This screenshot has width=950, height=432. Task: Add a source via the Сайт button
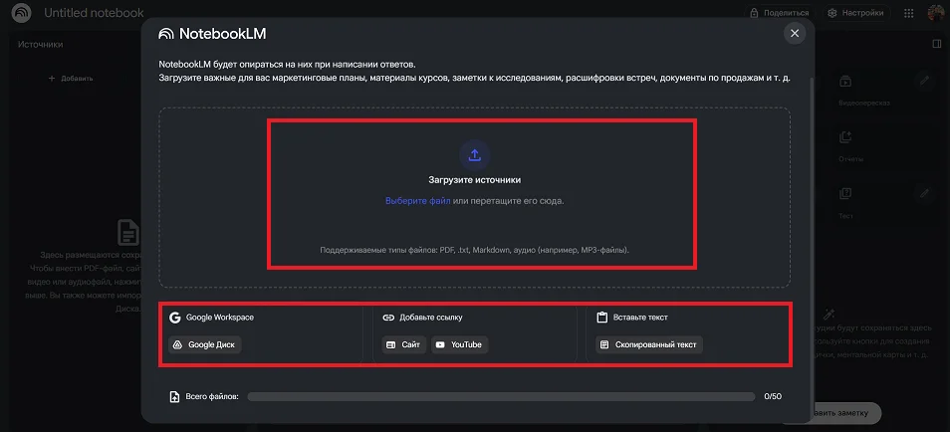(404, 344)
